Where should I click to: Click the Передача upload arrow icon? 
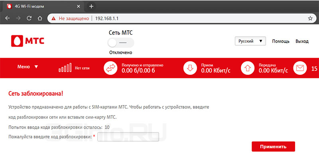[x=248, y=68]
